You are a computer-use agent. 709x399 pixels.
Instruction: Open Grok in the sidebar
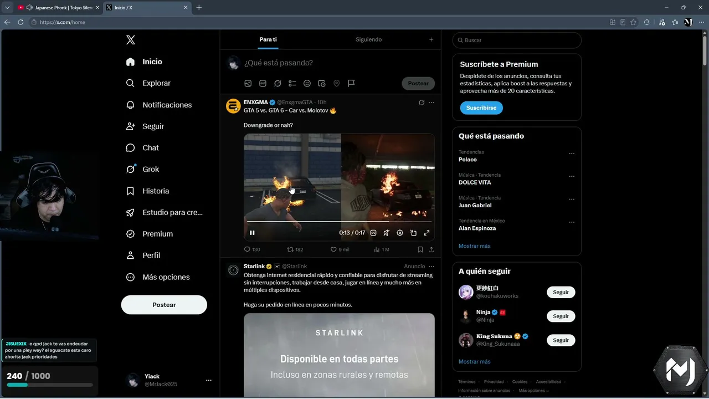(x=142, y=169)
